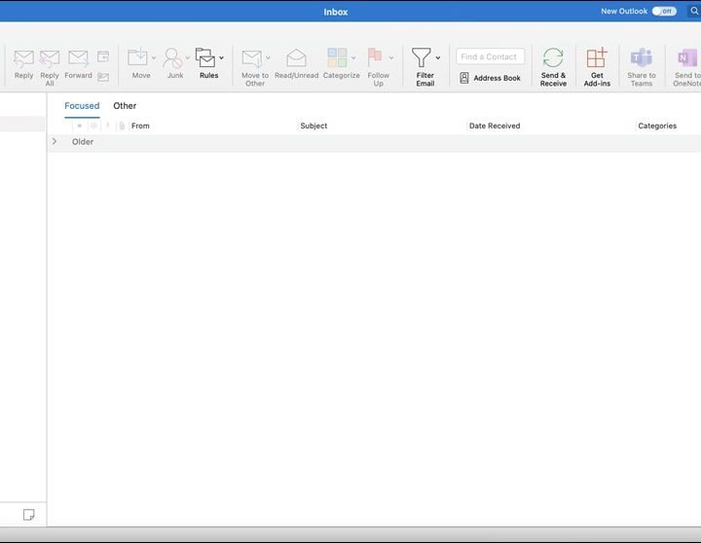Screen dimensions: 701x543
Task: Sort by attachment paperclip column
Action: (x=122, y=127)
